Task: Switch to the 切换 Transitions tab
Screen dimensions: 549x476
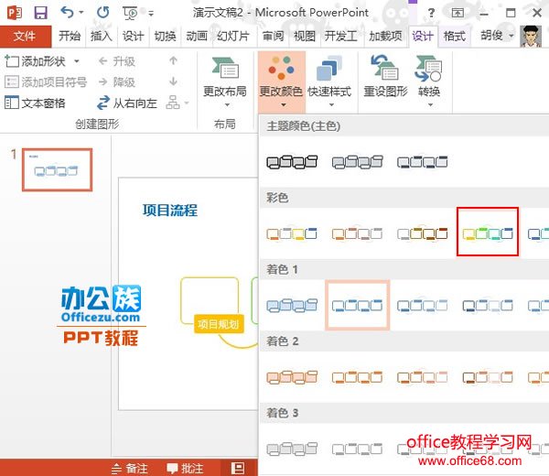Action: click(165, 36)
